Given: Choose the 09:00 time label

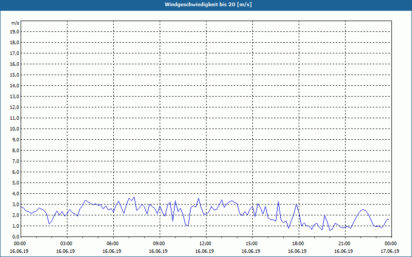Looking at the screenshot, I should click(x=159, y=244).
